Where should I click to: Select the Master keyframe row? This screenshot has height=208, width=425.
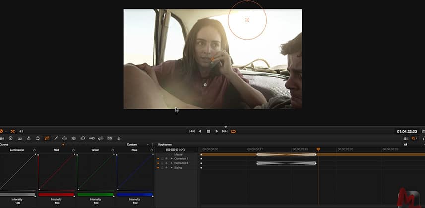point(179,155)
